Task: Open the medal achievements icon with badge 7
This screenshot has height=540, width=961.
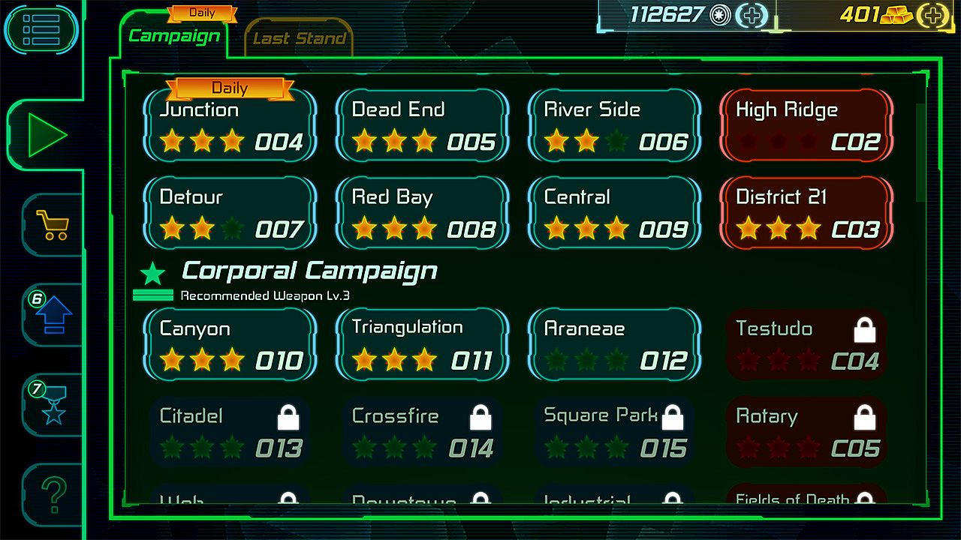Action: click(53, 403)
